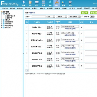The height and width of the screenshot is (97, 97).
Task: Click 标签调用 link in the thea3.js row
Action: coord(73,54)
